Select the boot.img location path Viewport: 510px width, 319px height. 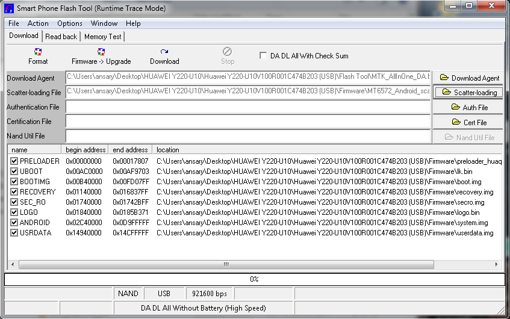(x=319, y=181)
